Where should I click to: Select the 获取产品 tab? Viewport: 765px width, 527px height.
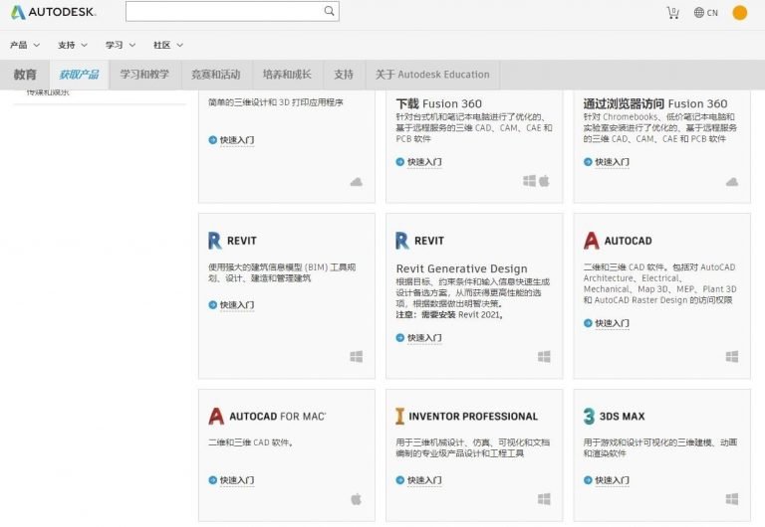[79, 75]
